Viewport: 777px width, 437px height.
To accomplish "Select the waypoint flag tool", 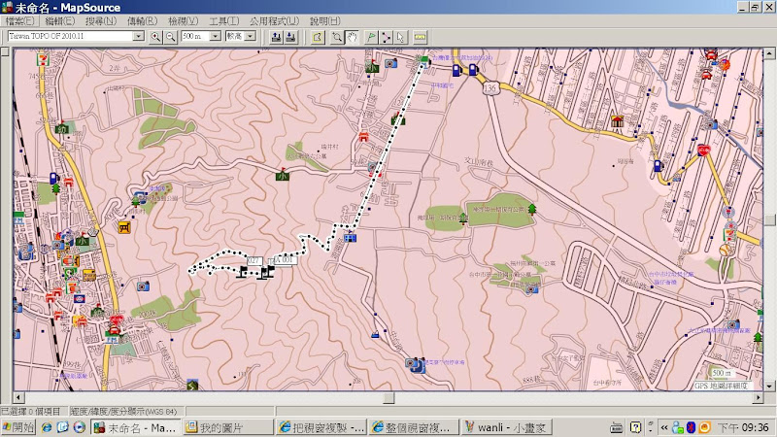I will [371, 36].
